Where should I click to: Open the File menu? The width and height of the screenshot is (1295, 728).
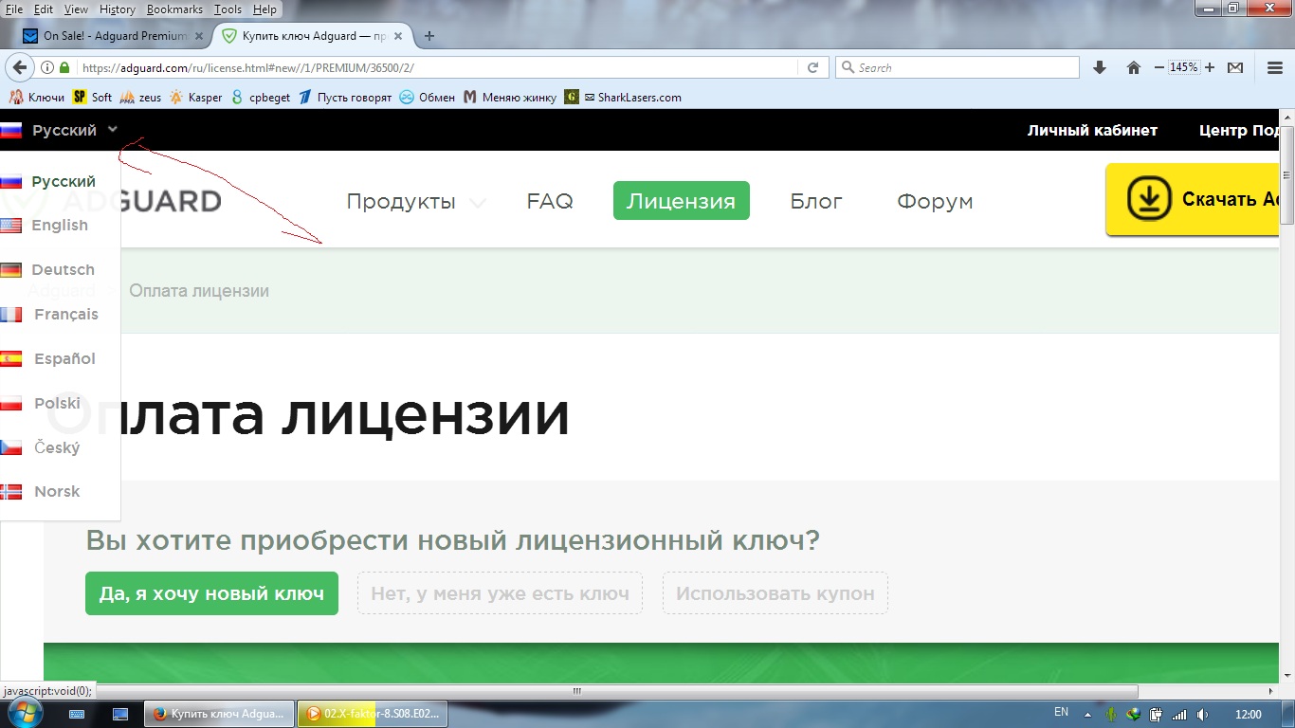pos(15,9)
